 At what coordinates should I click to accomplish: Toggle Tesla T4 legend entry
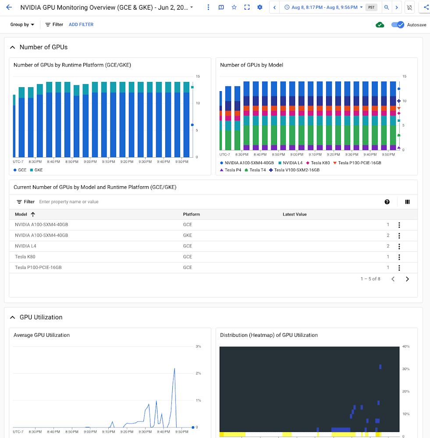pyautogui.click(x=255, y=170)
